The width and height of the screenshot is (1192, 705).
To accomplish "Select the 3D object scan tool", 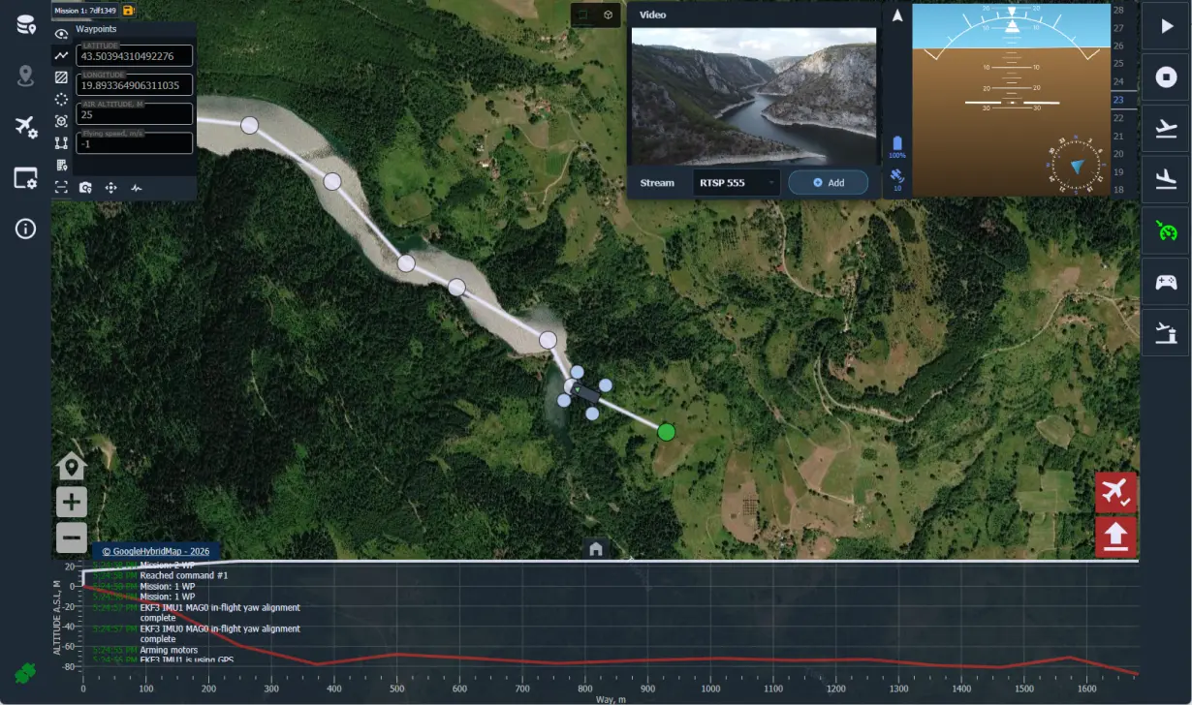I will (x=61, y=121).
